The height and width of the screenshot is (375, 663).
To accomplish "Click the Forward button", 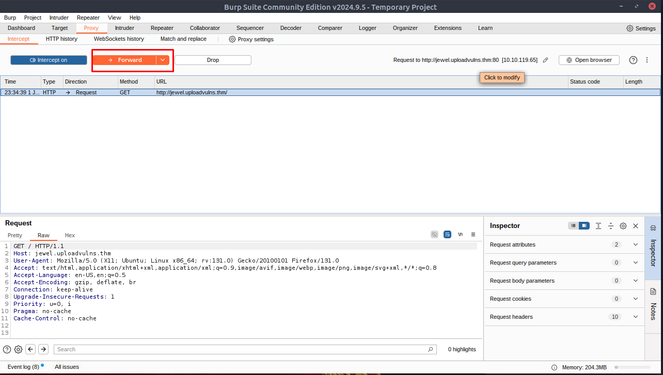I will point(124,60).
